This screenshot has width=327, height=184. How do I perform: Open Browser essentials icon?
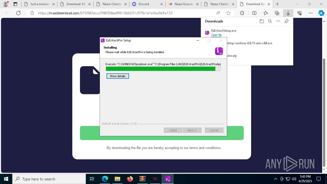tap(299, 13)
